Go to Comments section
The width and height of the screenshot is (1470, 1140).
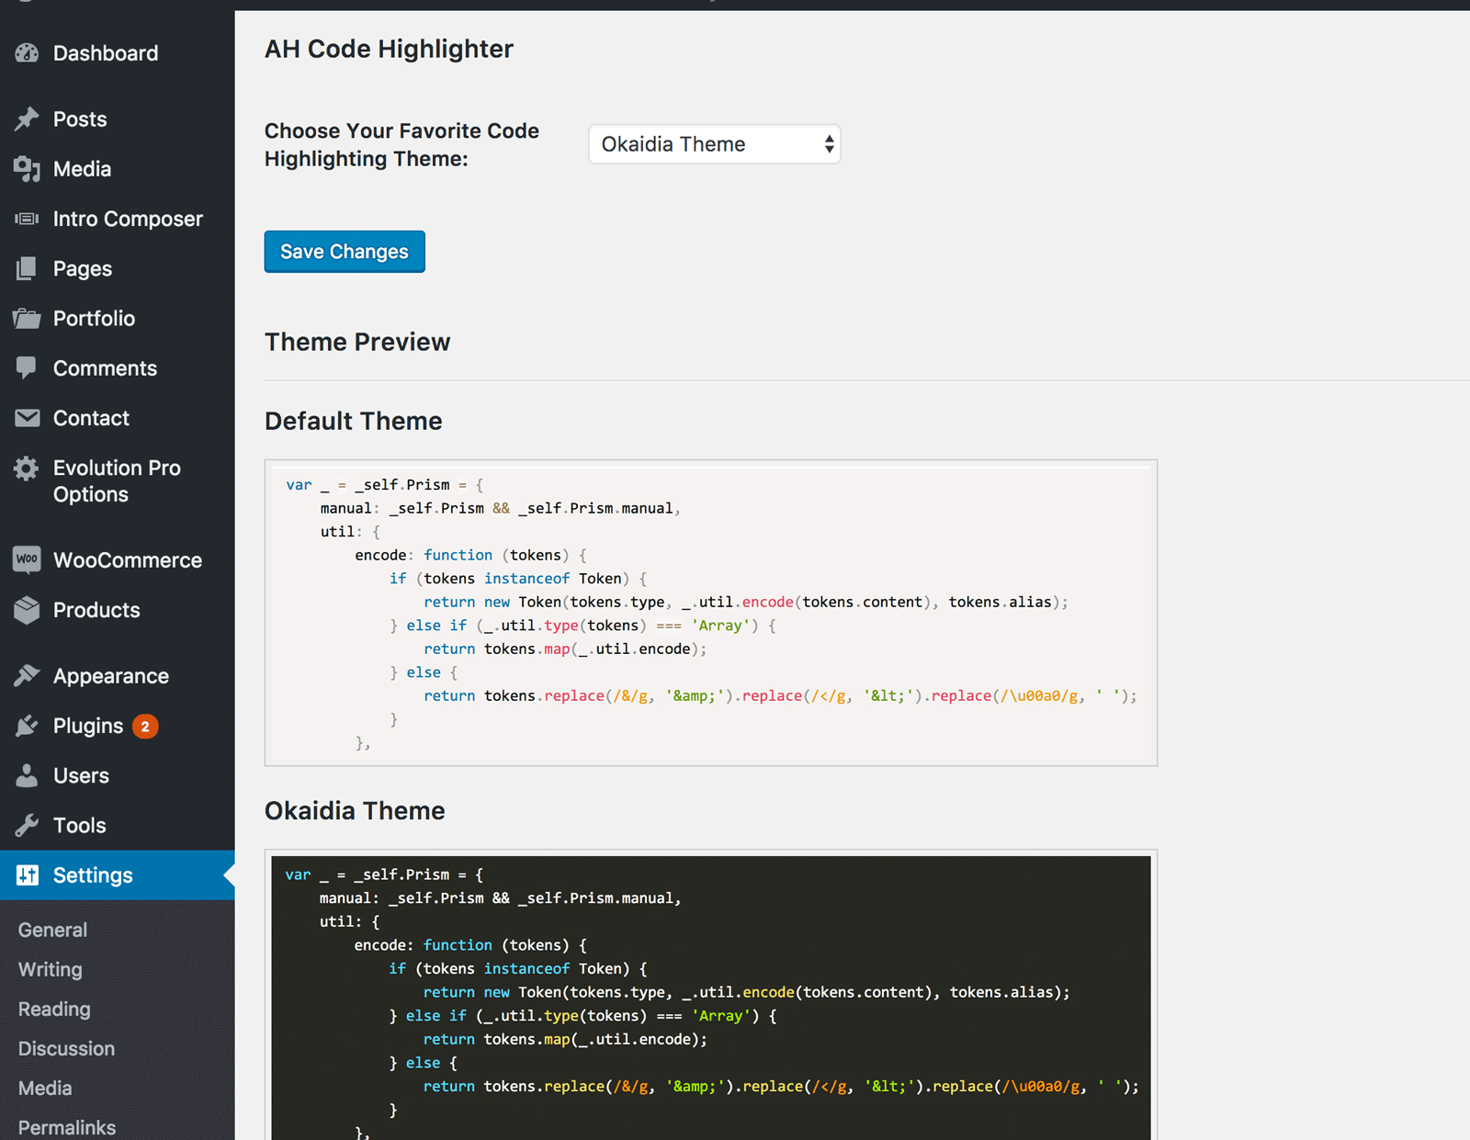coord(105,368)
